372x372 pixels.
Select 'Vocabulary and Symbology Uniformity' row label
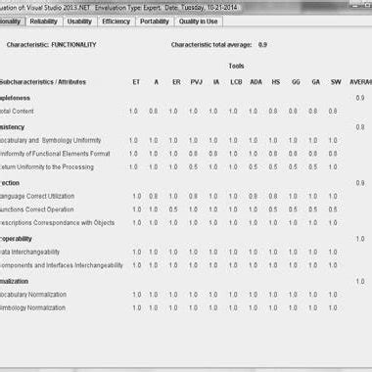pyautogui.click(x=51, y=140)
